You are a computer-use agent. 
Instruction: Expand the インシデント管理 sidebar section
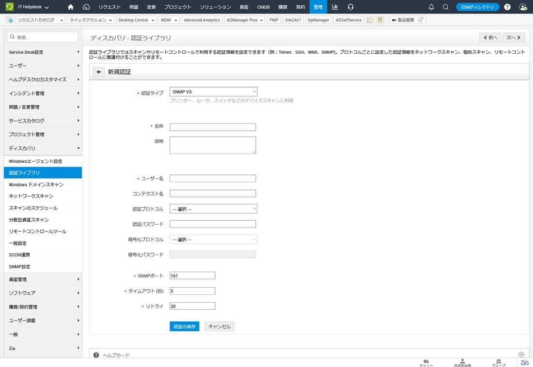click(43, 93)
